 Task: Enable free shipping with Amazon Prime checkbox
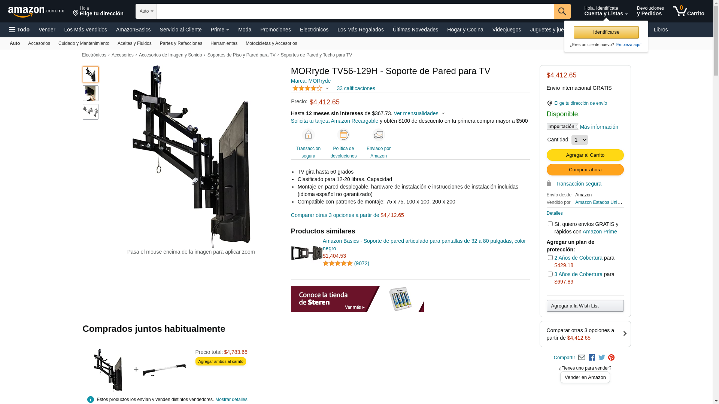[x=550, y=224]
